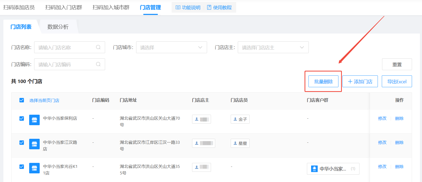Click store icon for 中华小当家保利店

[34, 120]
